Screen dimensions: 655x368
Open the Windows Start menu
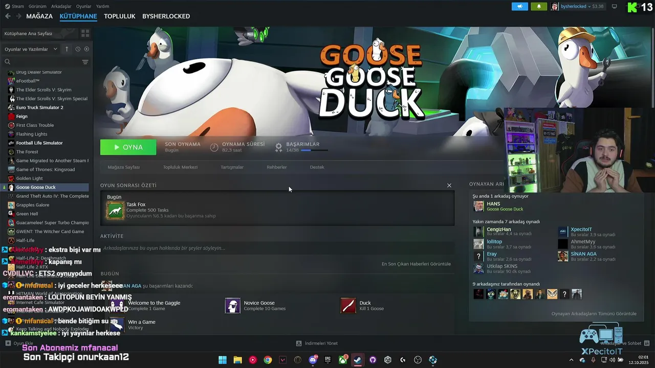(x=223, y=360)
